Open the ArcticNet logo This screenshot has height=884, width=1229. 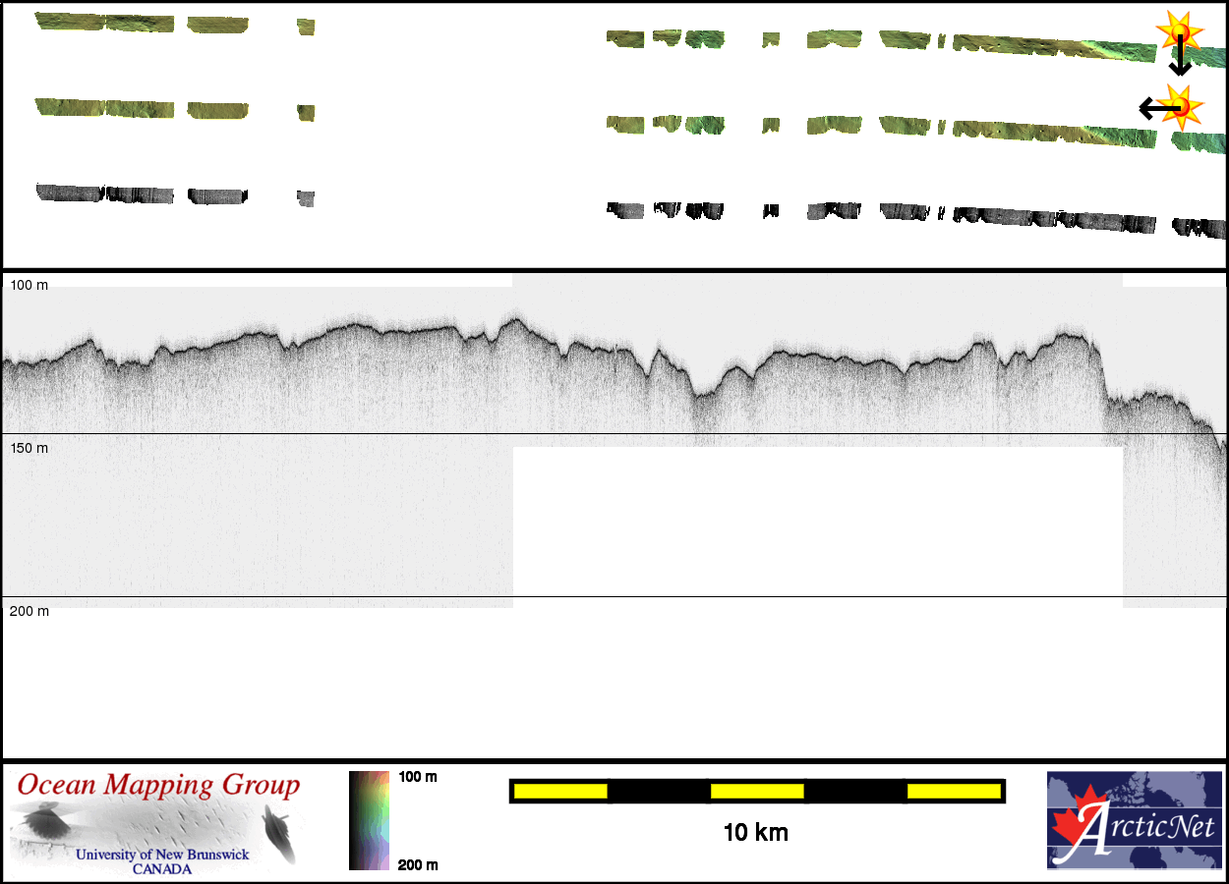click(x=1132, y=820)
